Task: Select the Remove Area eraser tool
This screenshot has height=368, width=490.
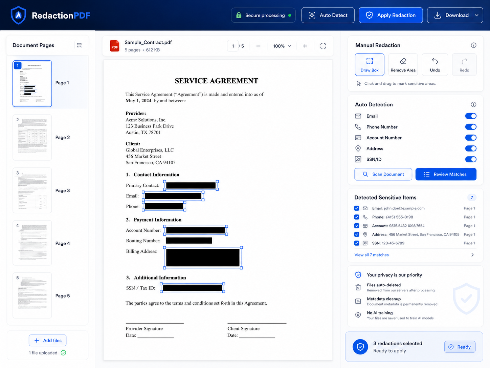Action: pos(403,64)
